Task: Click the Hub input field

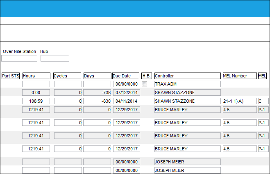Action: pos(55,58)
